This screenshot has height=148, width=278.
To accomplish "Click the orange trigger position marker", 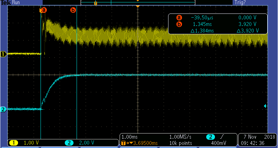I will (138, 7).
